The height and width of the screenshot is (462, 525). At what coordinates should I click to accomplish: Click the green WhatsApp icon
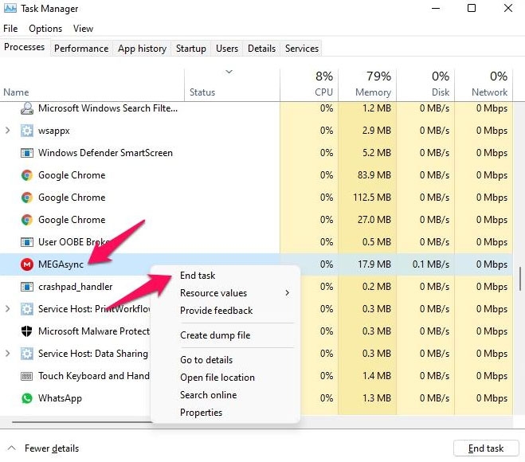point(27,398)
